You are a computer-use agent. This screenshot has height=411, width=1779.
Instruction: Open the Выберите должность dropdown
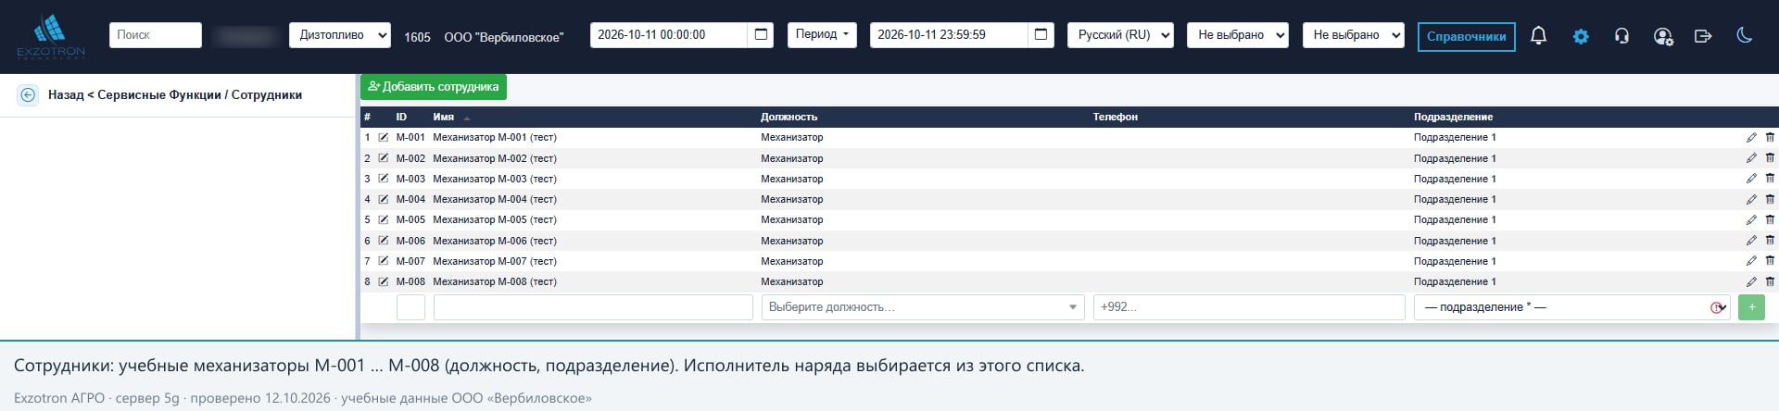point(923,307)
